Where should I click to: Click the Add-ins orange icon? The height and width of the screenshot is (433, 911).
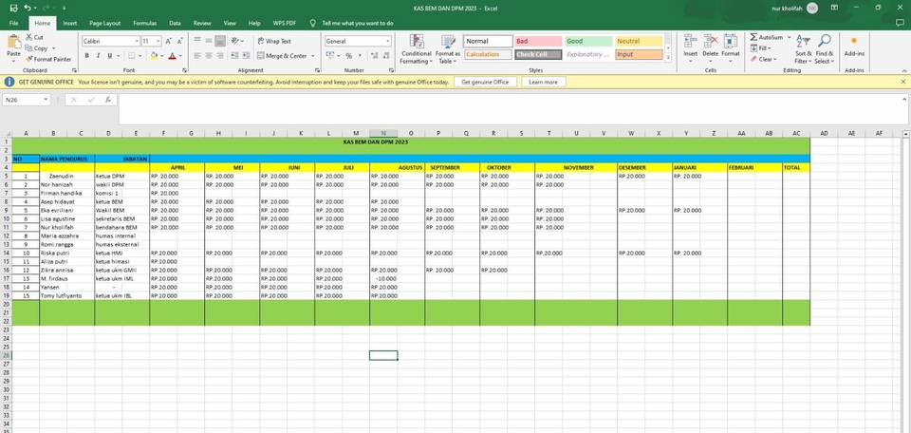click(x=853, y=41)
